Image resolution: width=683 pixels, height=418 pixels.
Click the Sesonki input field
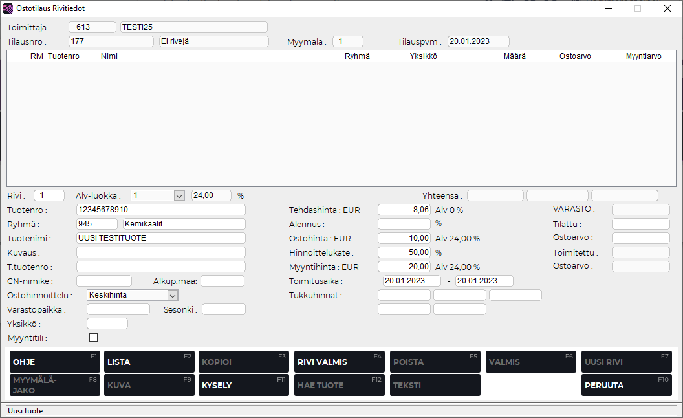223,309
